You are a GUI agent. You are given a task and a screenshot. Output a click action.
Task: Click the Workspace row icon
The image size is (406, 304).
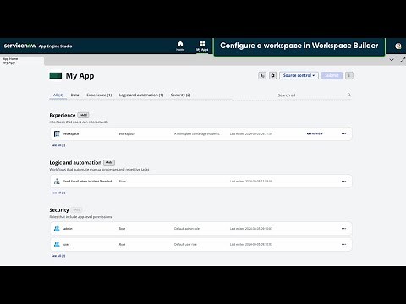[x=57, y=133]
